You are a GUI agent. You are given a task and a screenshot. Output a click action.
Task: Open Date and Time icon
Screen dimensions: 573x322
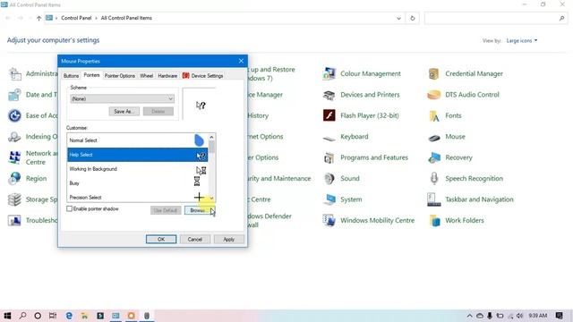tap(14, 95)
